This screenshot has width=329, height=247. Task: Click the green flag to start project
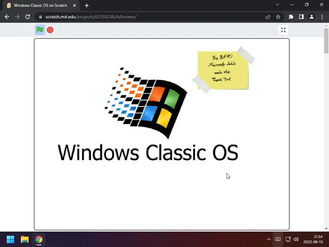pos(40,30)
